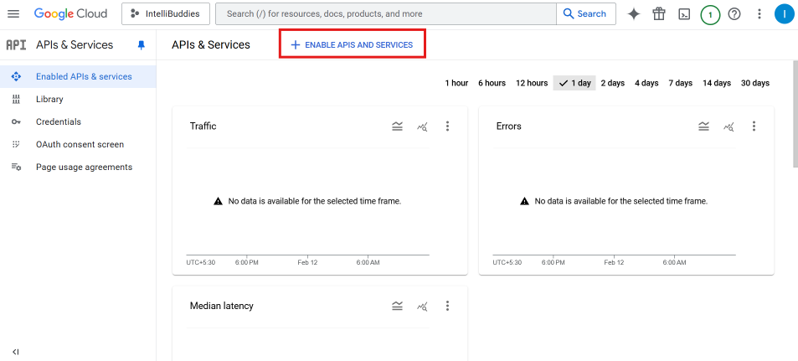Screen dimensions: 798x361
Task: Open the notifications badge showing 1
Action: [710, 15]
